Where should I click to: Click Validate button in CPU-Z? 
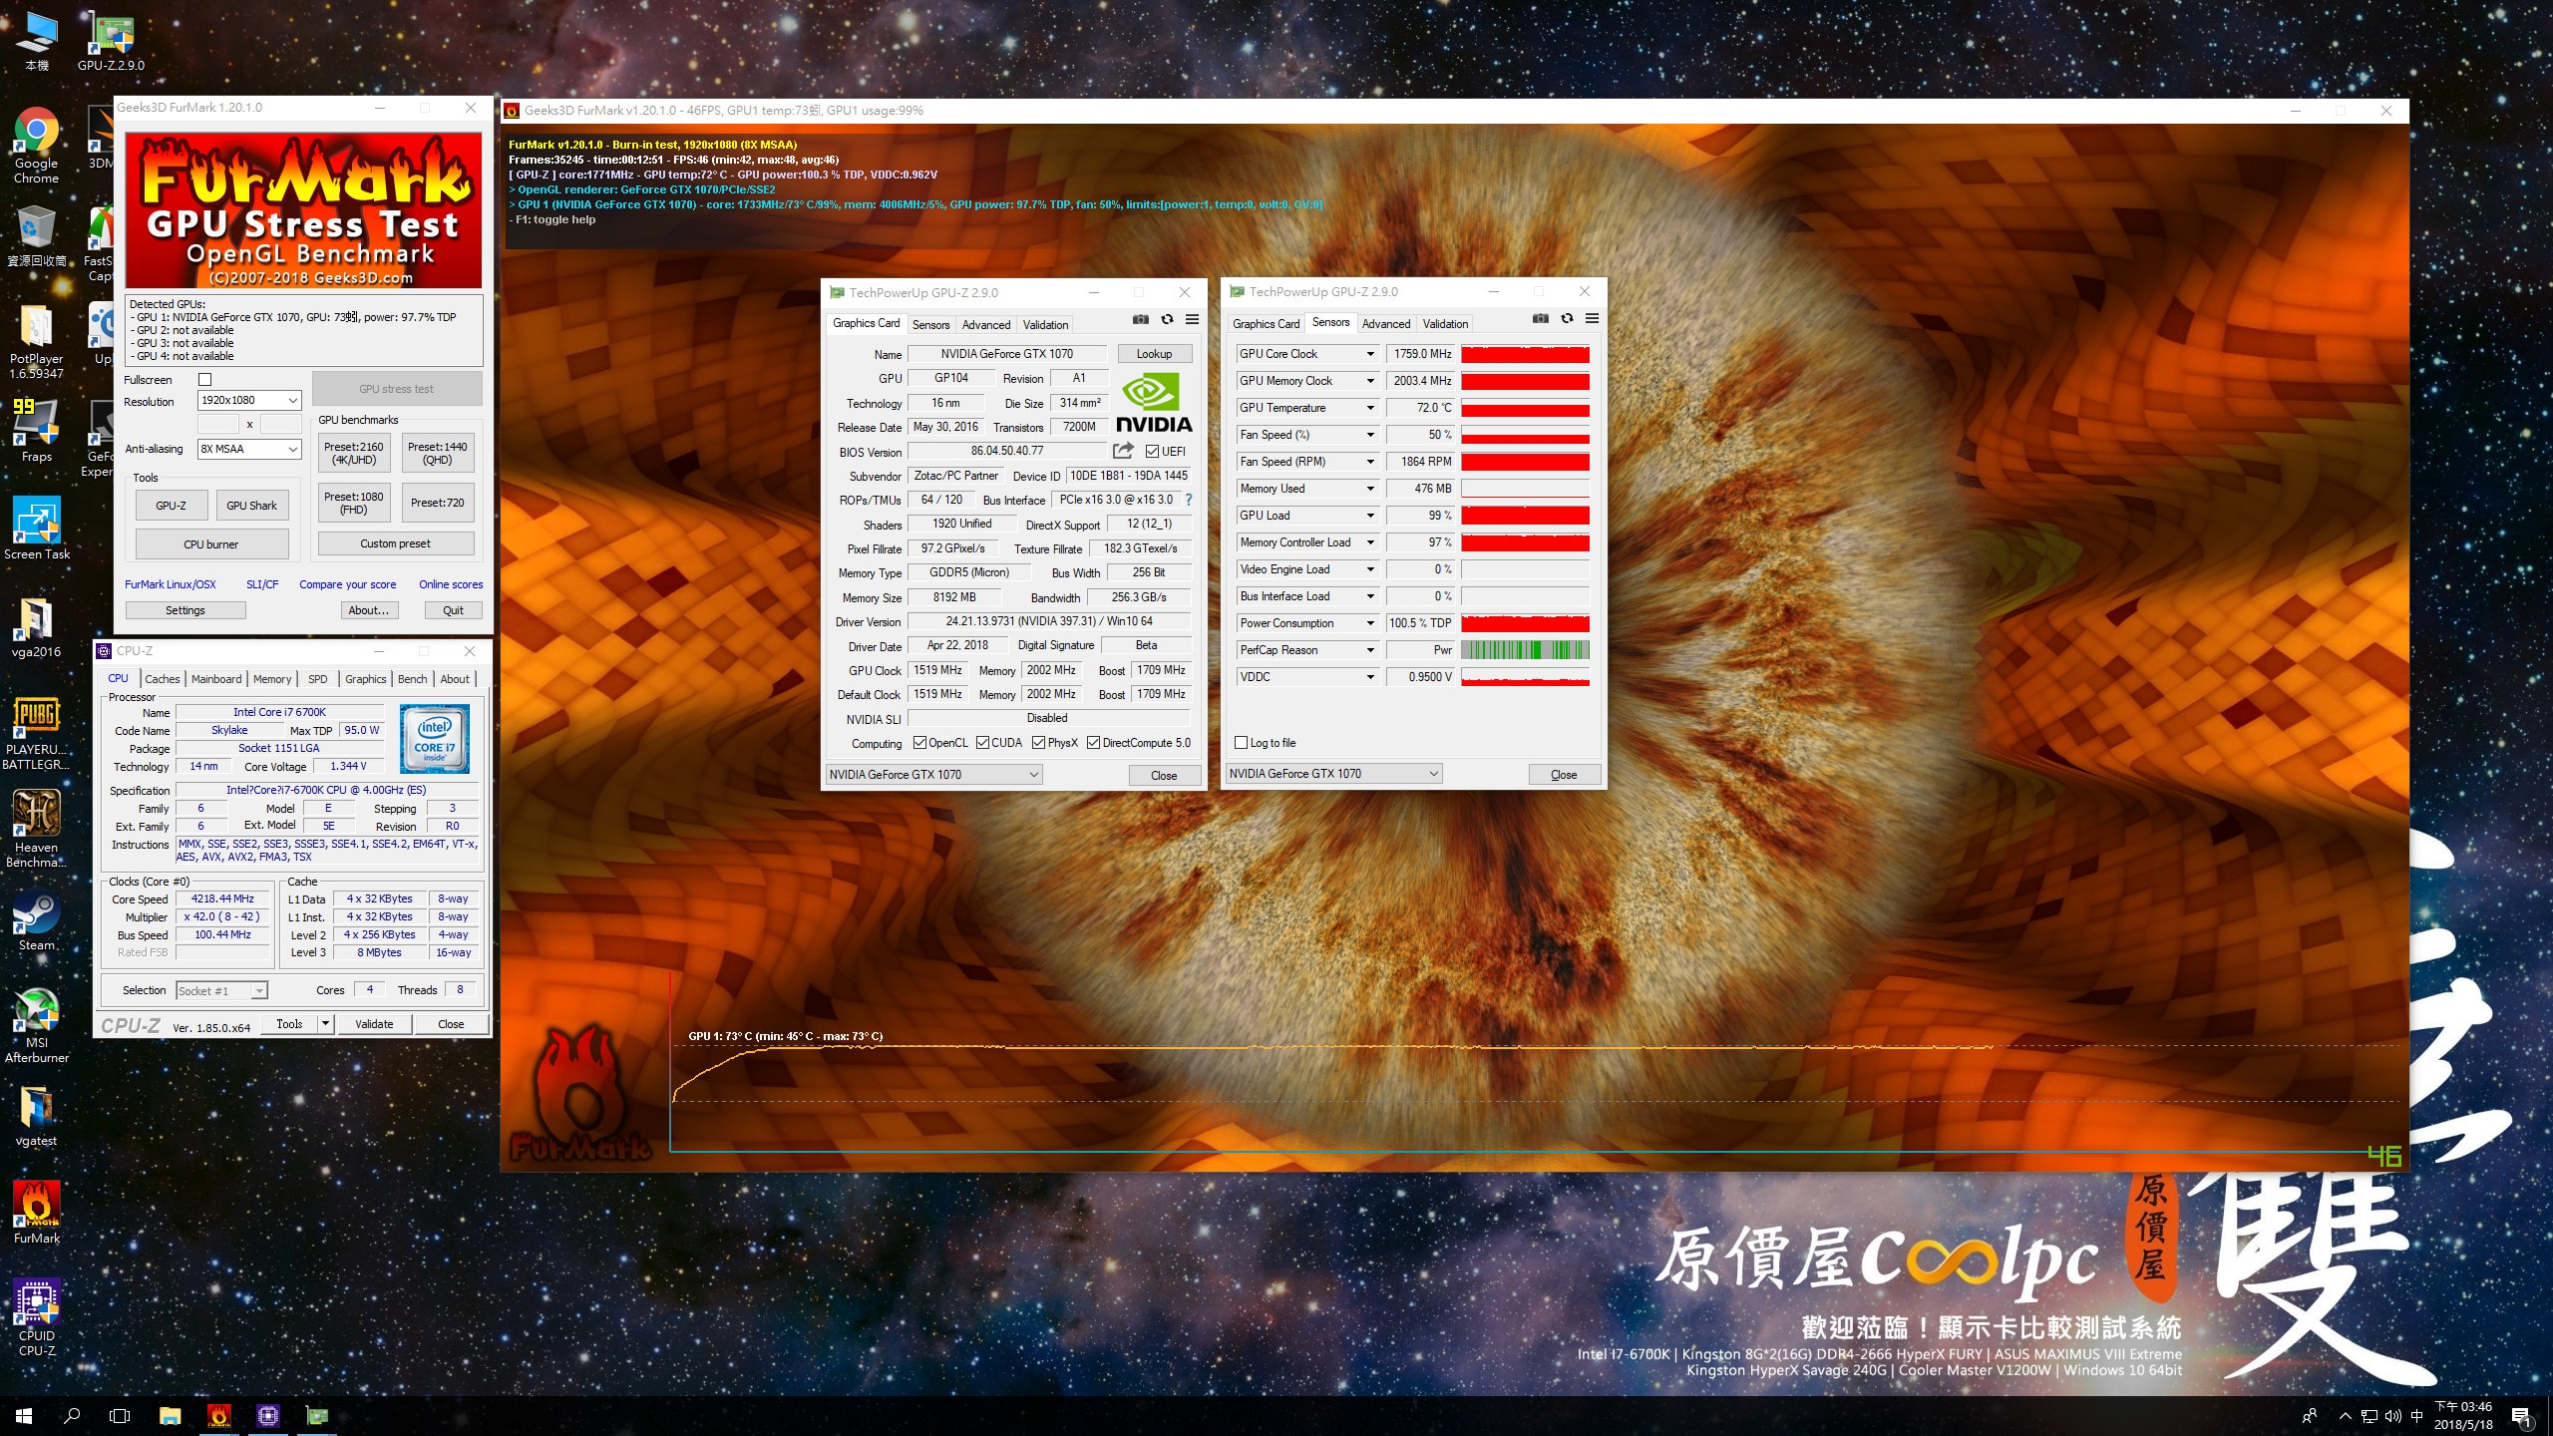tap(374, 1024)
